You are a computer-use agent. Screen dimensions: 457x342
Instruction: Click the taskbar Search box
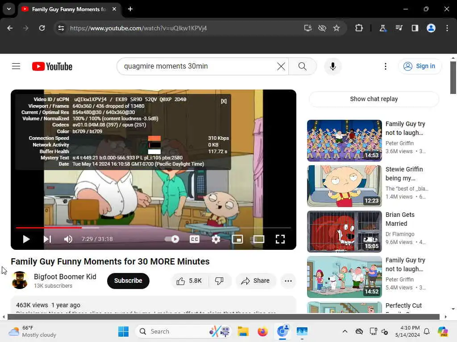tap(183, 331)
